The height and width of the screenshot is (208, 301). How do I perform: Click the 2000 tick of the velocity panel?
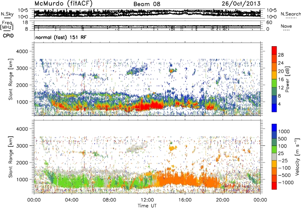tap(23, 163)
